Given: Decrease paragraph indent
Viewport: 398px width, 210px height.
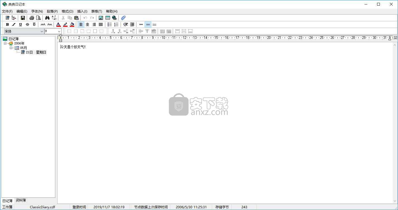Looking at the screenshot, I should [126, 25].
